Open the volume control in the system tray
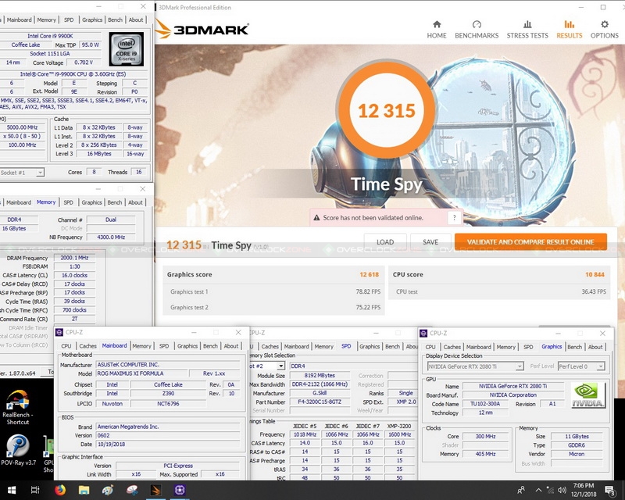The height and width of the screenshot is (500, 625). [562, 490]
